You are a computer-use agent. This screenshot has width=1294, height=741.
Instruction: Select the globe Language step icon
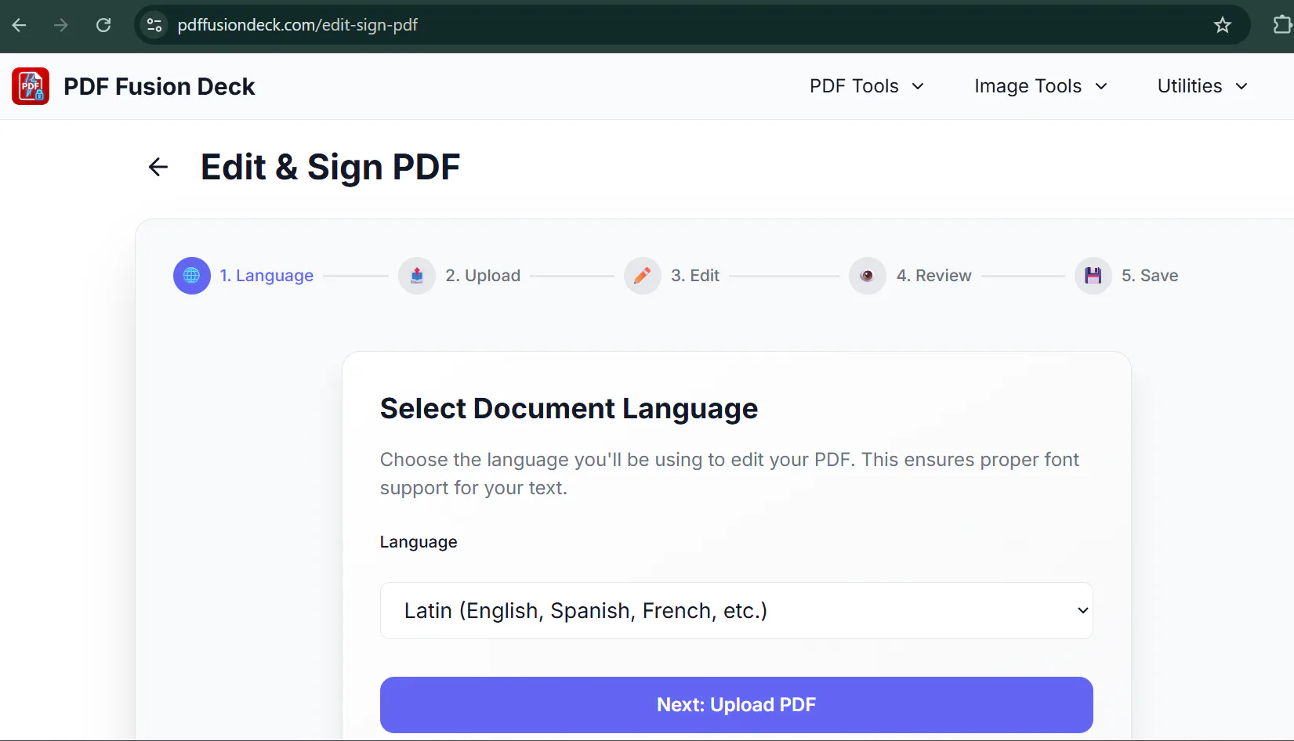192,276
